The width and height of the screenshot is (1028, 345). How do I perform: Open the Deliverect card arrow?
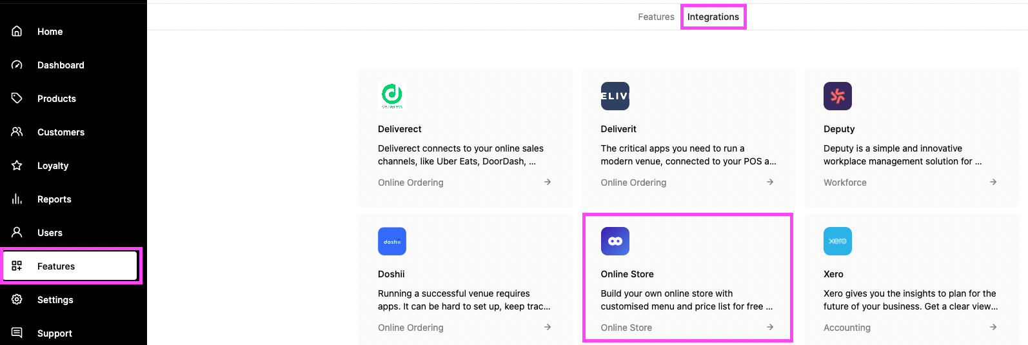548,182
